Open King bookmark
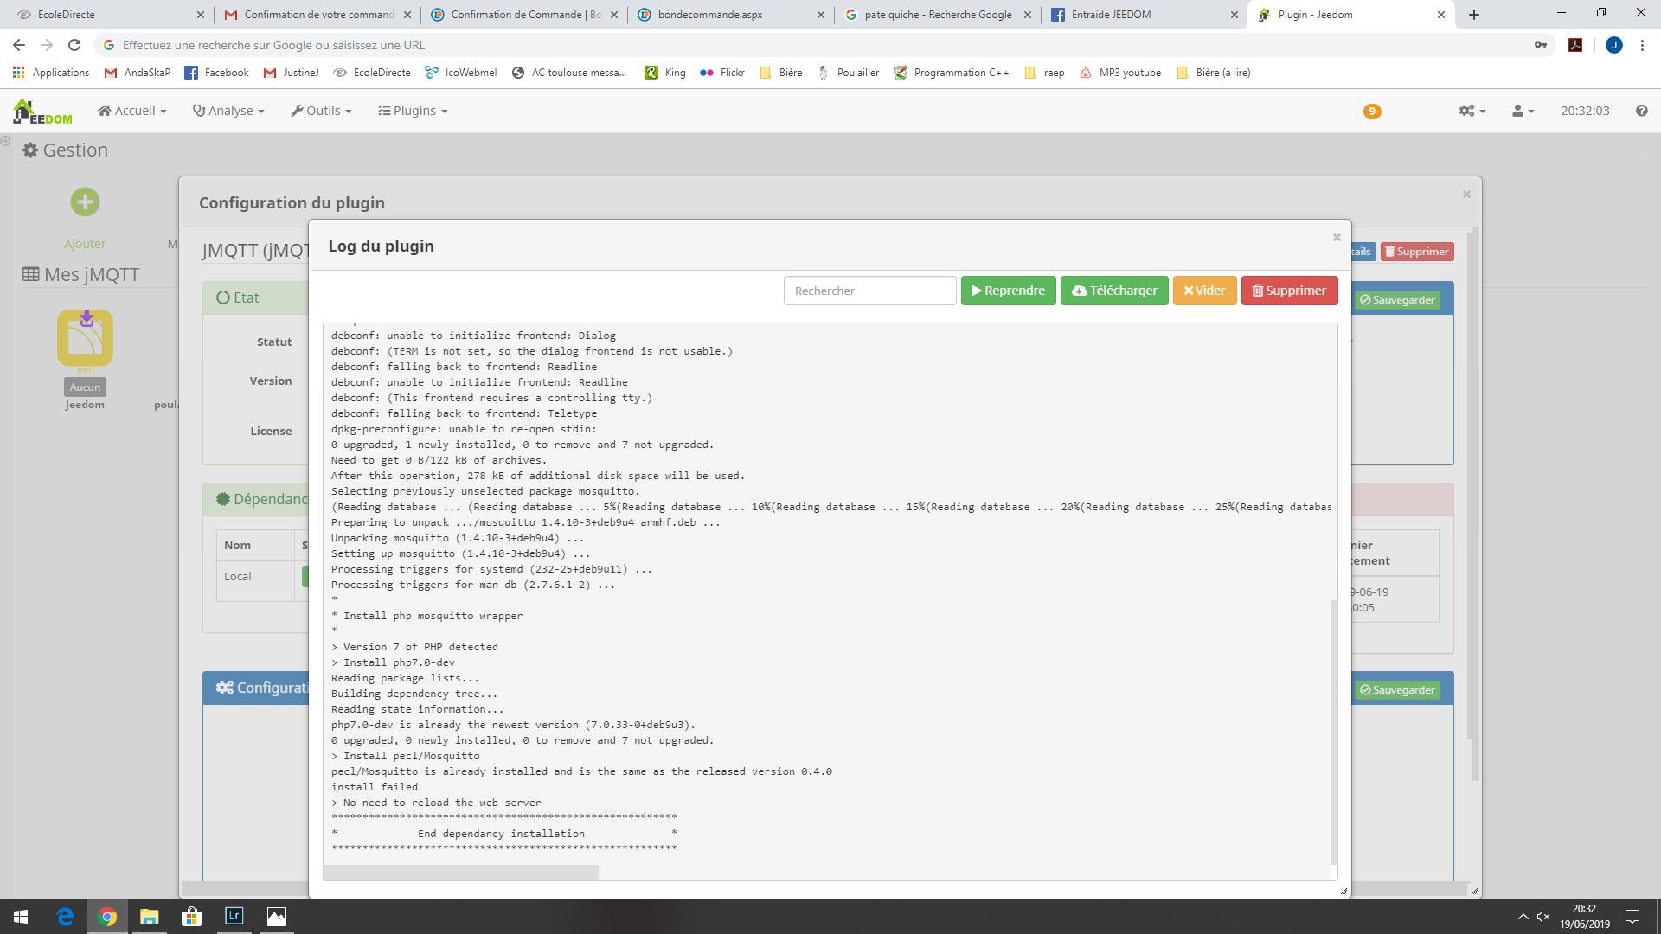The width and height of the screenshot is (1661, 934). coord(665,73)
